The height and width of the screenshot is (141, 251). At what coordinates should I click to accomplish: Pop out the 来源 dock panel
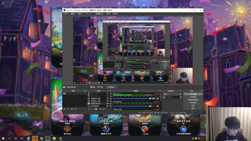[x=110, y=91]
